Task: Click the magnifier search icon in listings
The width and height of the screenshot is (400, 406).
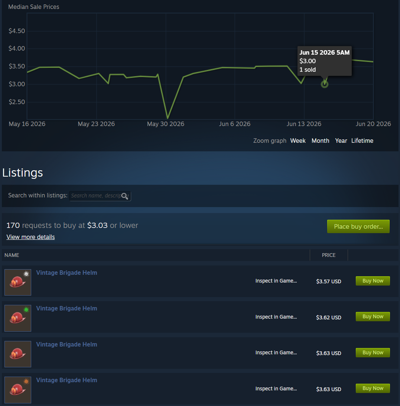Action: (125, 196)
